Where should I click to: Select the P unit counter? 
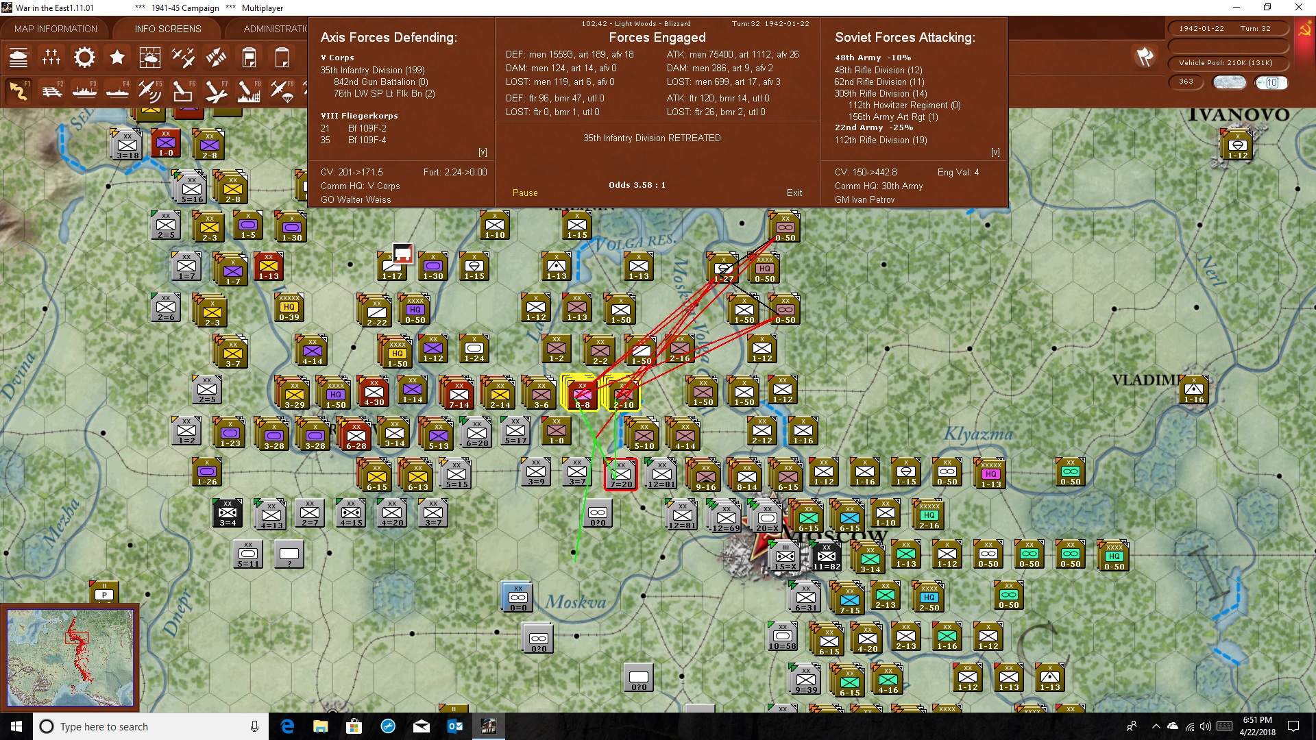click(x=104, y=592)
